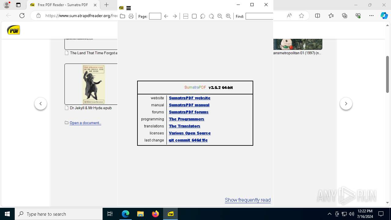
Task: Click Dr Jekyll & Mr Hyde.epub filename
Action: [x=91, y=108]
